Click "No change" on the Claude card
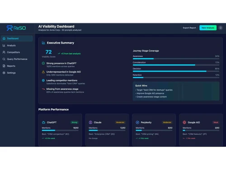The image size is (226, 170). point(93,138)
